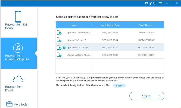Switch to Recover from iTunes Backup File
This screenshot has width=181, height=108.
(19, 53)
